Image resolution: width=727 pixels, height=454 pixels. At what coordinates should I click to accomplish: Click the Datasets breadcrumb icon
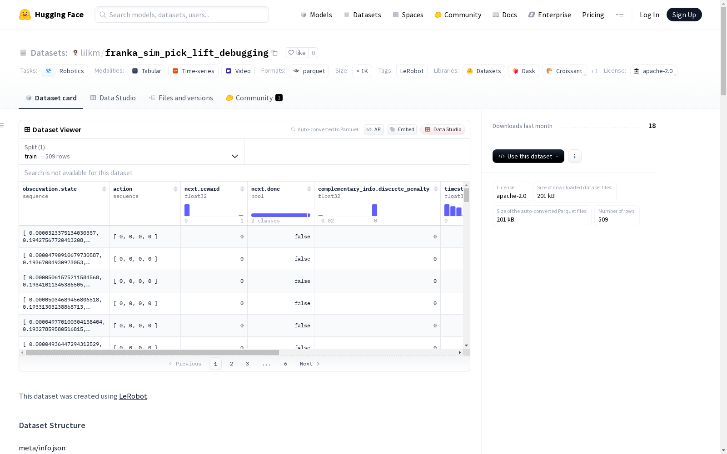coord(23,53)
